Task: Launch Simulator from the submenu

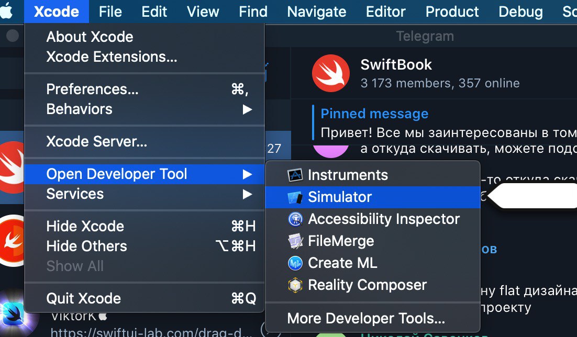Action: coord(373,197)
